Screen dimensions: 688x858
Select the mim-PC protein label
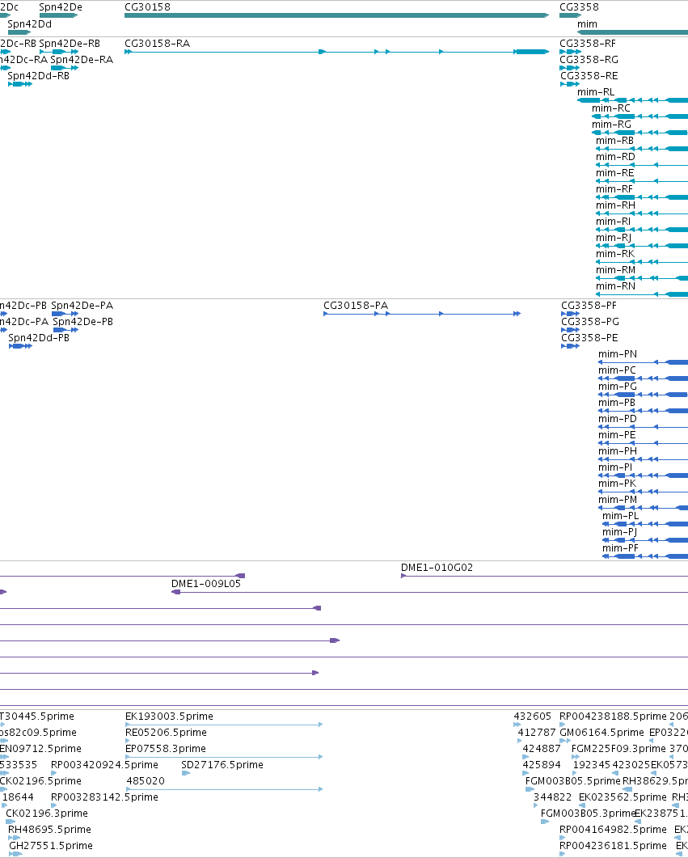tap(617, 370)
